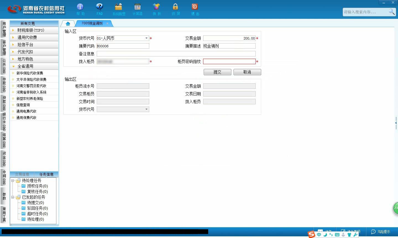Screen dimensions: 398x238
Task: Toggle Sogou punctuation mode icon
Action: coord(331,235)
